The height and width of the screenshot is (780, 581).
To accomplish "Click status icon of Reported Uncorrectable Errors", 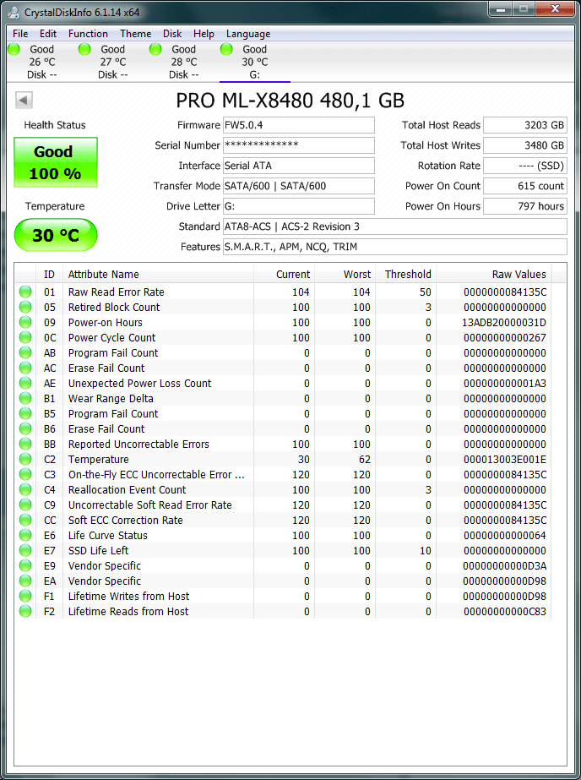I will [x=24, y=445].
